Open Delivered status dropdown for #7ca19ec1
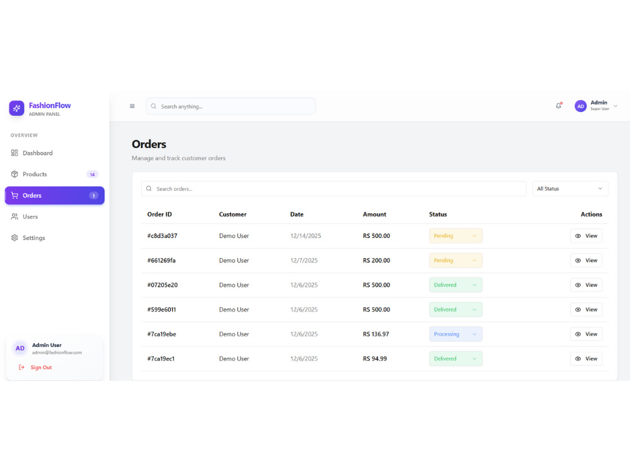This screenshot has width=630, height=472. (x=455, y=359)
